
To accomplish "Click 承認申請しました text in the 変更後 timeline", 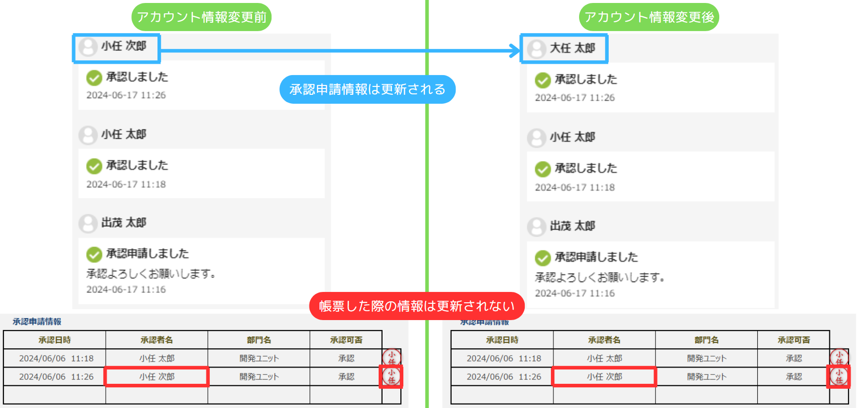I will (x=596, y=257).
